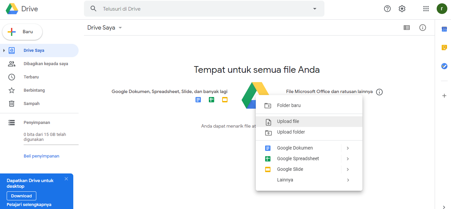Click the Beli penyimpanan link
451x209 pixels.
41,156
